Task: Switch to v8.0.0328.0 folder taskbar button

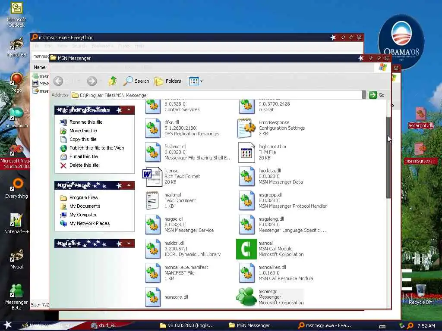Action: click(x=186, y=326)
